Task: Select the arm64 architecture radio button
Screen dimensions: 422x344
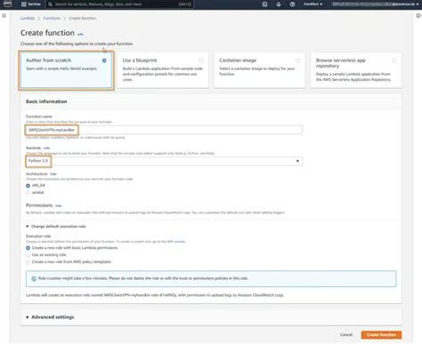Action: [x=28, y=193]
